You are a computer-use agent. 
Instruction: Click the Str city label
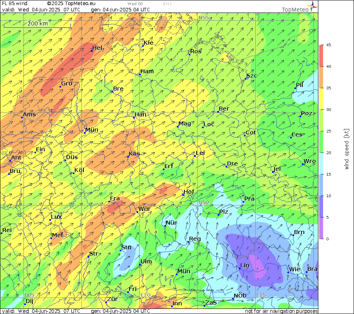coord(94,254)
